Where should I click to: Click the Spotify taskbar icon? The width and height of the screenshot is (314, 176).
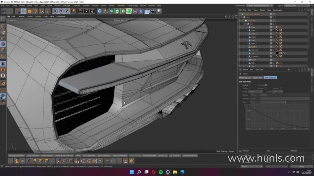point(161,172)
